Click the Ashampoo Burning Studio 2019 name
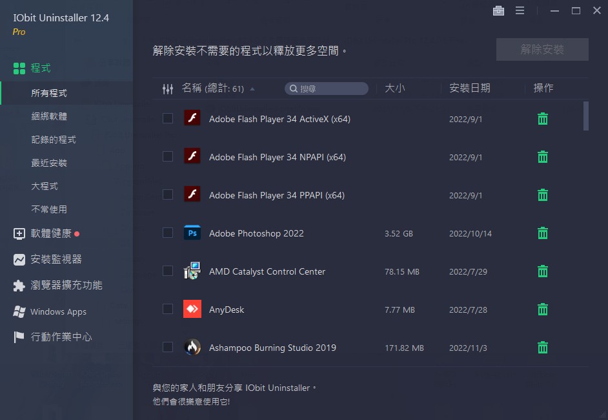This screenshot has height=420, width=608. (x=272, y=348)
